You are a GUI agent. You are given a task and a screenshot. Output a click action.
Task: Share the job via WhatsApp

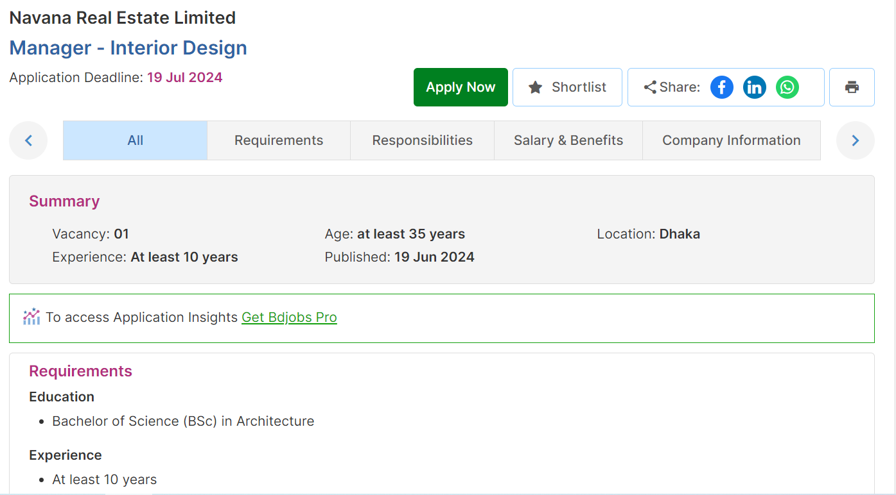(x=787, y=87)
